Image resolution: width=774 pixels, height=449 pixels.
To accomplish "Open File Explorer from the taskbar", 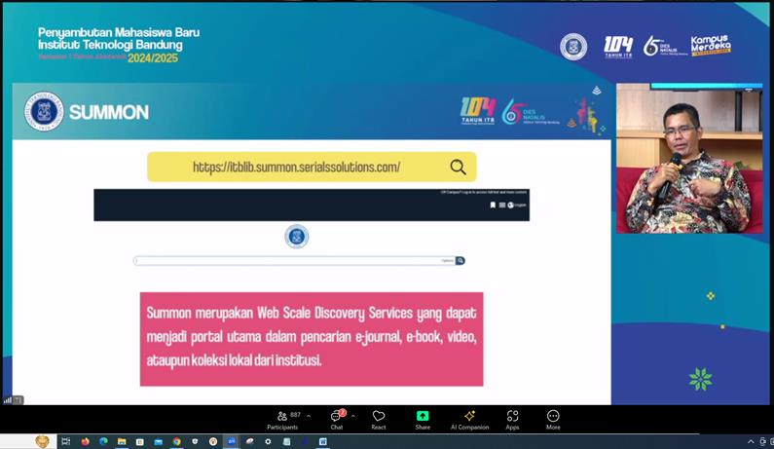I will [122, 441].
